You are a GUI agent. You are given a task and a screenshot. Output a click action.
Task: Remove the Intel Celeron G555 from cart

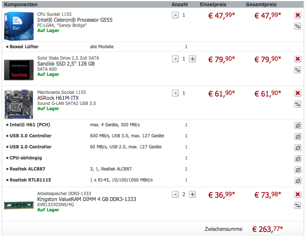(x=298, y=15)
